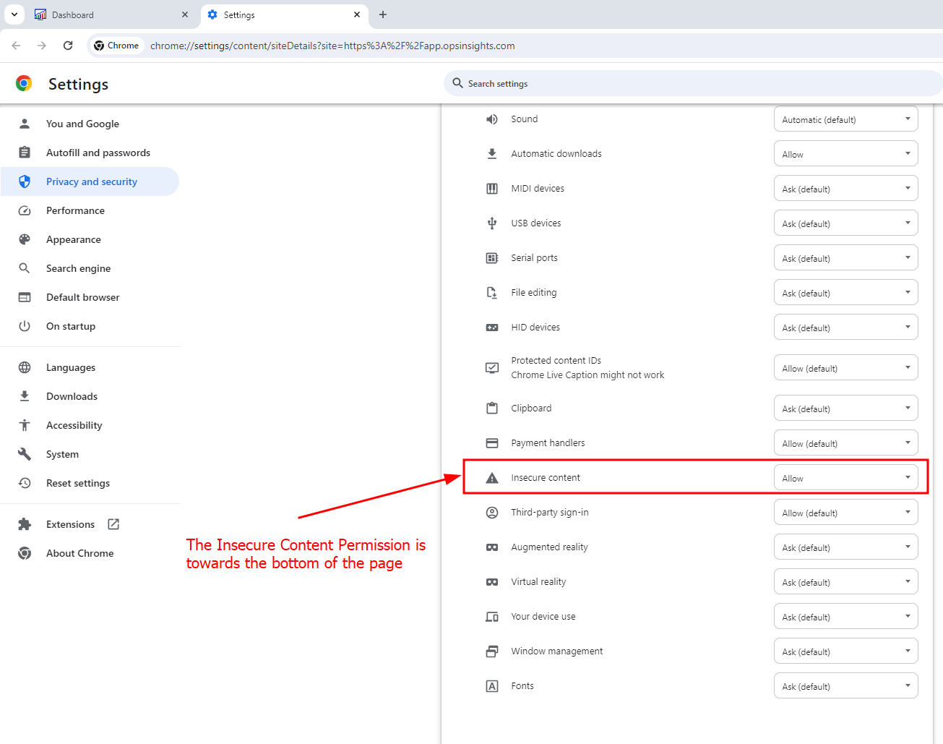Click the Clipboard icon in permissions list
The height and width of the screenshot is (744, 943).
[x=492, y=409]
